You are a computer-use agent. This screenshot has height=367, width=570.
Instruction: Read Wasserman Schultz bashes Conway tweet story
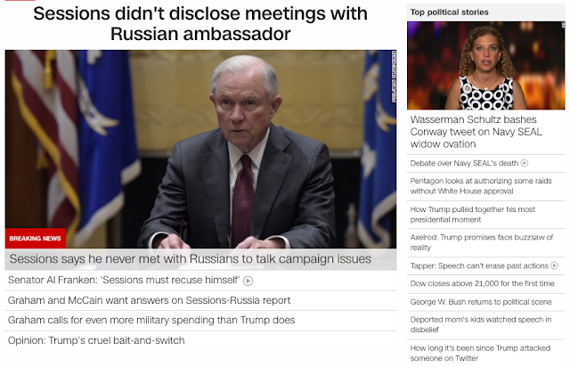coord(476,132)
